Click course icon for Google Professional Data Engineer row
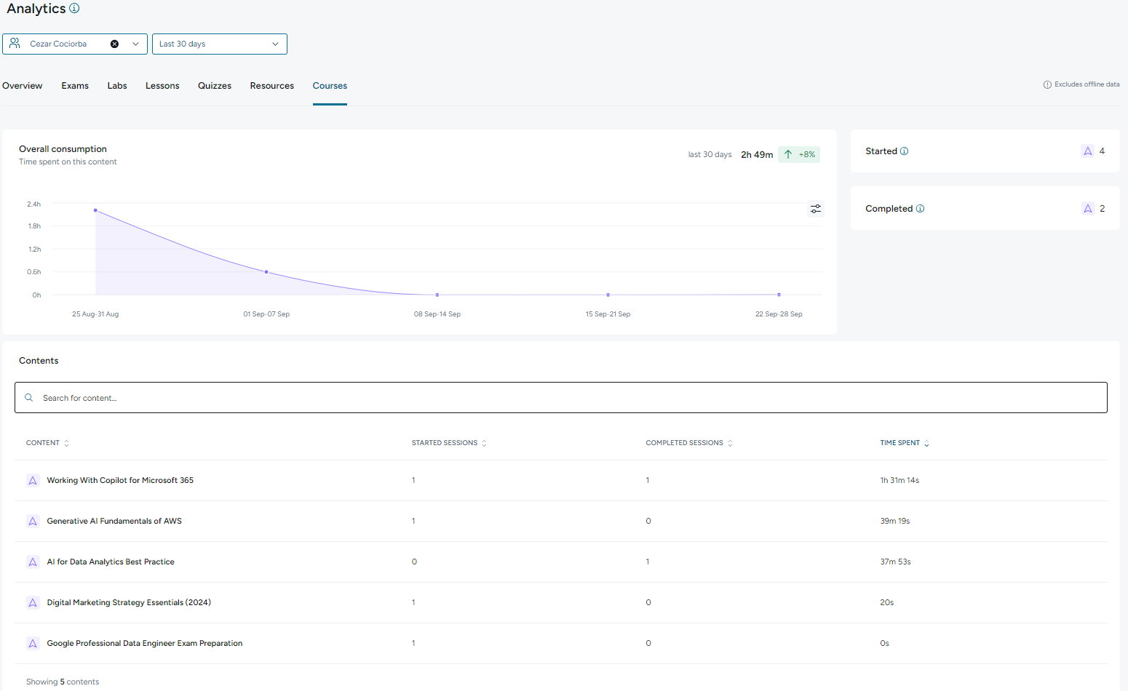Image resolution: width=1128 pixels, height=691 pixels. (x=33, y=643)
